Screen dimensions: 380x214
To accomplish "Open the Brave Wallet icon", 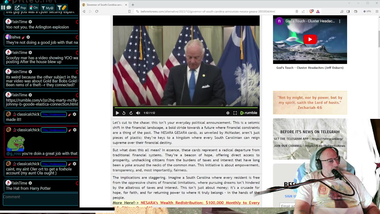I will point(356,11).
